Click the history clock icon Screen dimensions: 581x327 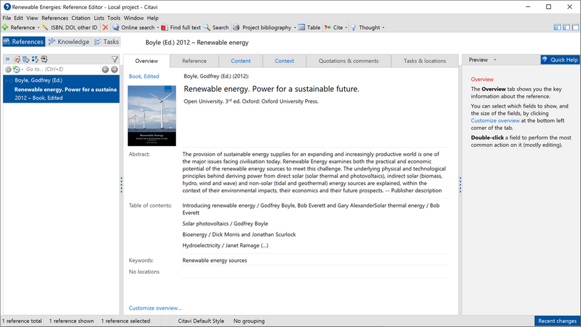pos(16,69)
